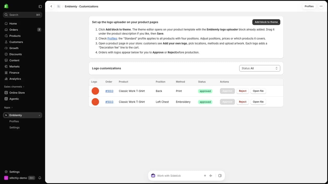
Task: Click approved badge in Left Chest row
Action: tap(205, 102)
